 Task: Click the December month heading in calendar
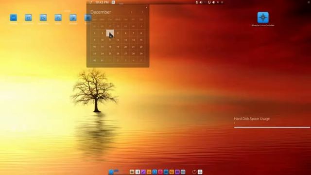(101, 12)
